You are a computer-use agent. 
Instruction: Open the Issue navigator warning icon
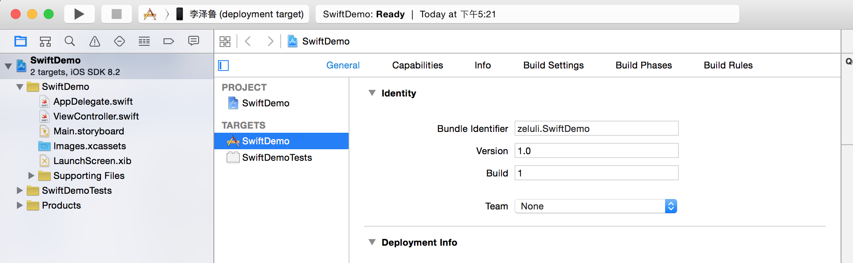(95, 41)
